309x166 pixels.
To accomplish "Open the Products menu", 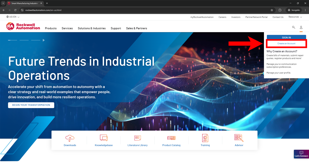I will [x=51, y=28].
